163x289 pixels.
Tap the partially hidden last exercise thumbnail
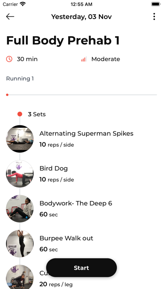(x=20, y=277)
